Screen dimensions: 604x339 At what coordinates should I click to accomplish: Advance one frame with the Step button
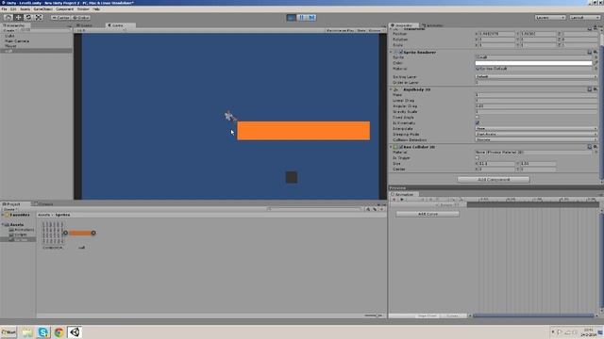(x=311, y=17)
